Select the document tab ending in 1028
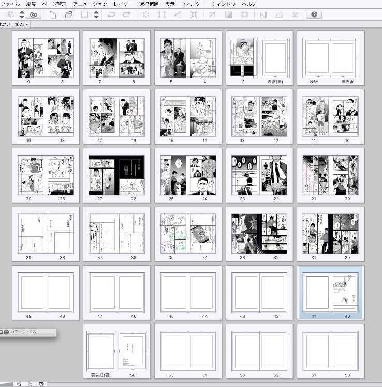382x387 pixels. click(15, 24)
